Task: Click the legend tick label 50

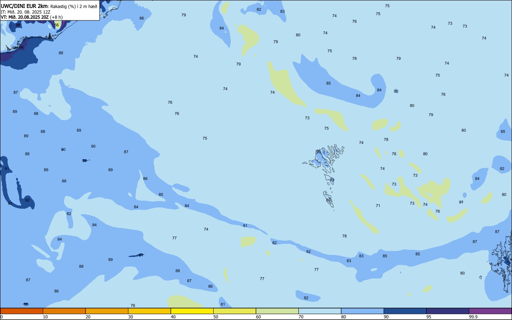Action: tap(216, 317)
